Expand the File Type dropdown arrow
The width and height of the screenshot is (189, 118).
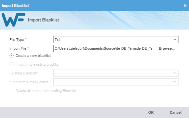pyautogui.click(x=175, y=40)
